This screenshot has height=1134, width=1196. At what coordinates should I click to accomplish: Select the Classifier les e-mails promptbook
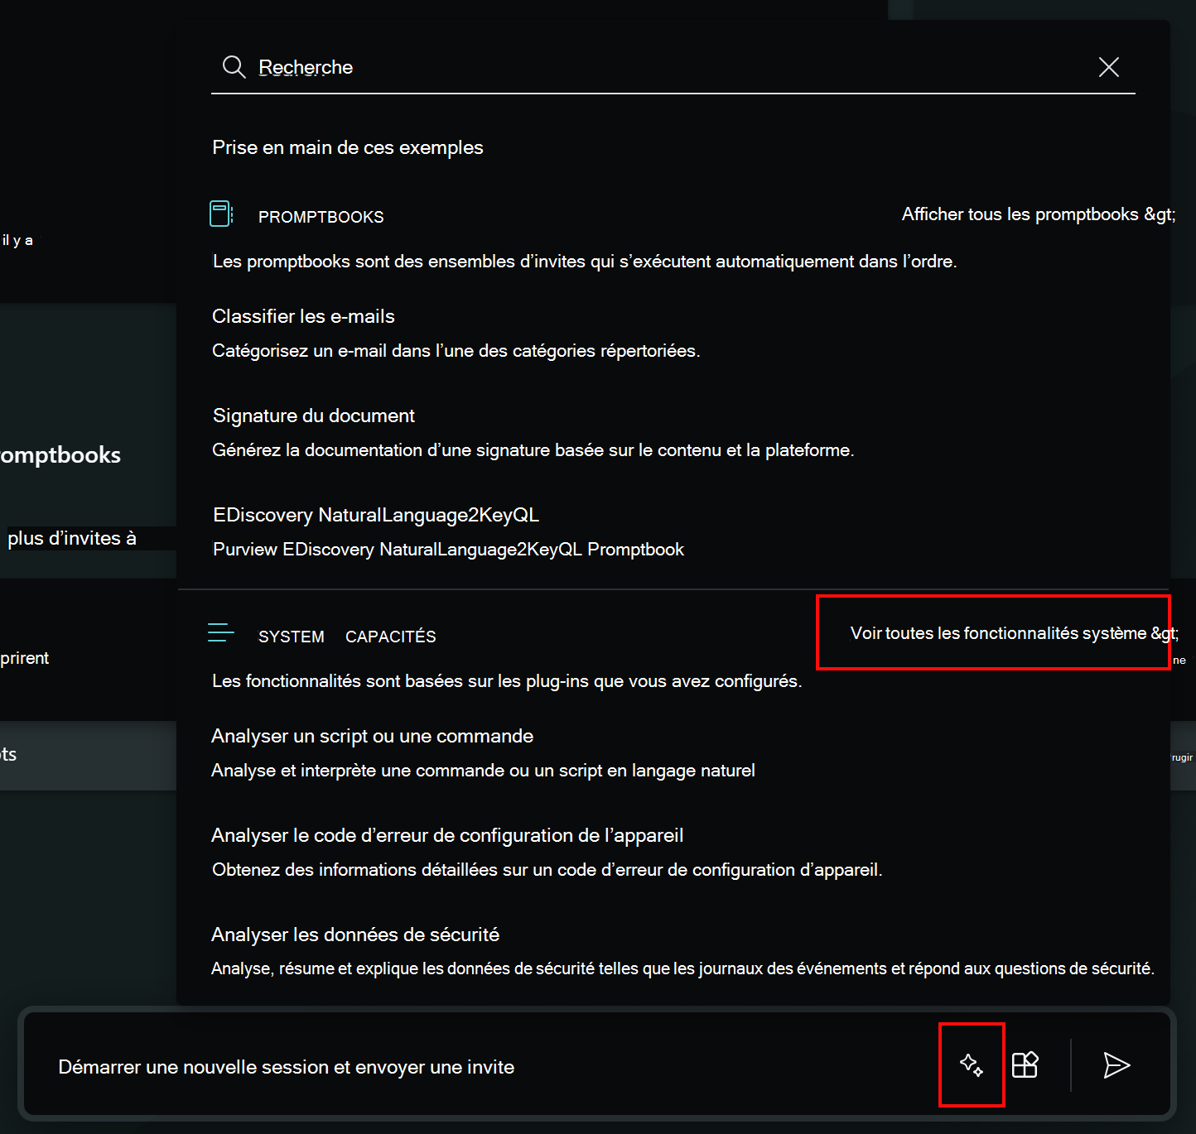tap(303, 316)
